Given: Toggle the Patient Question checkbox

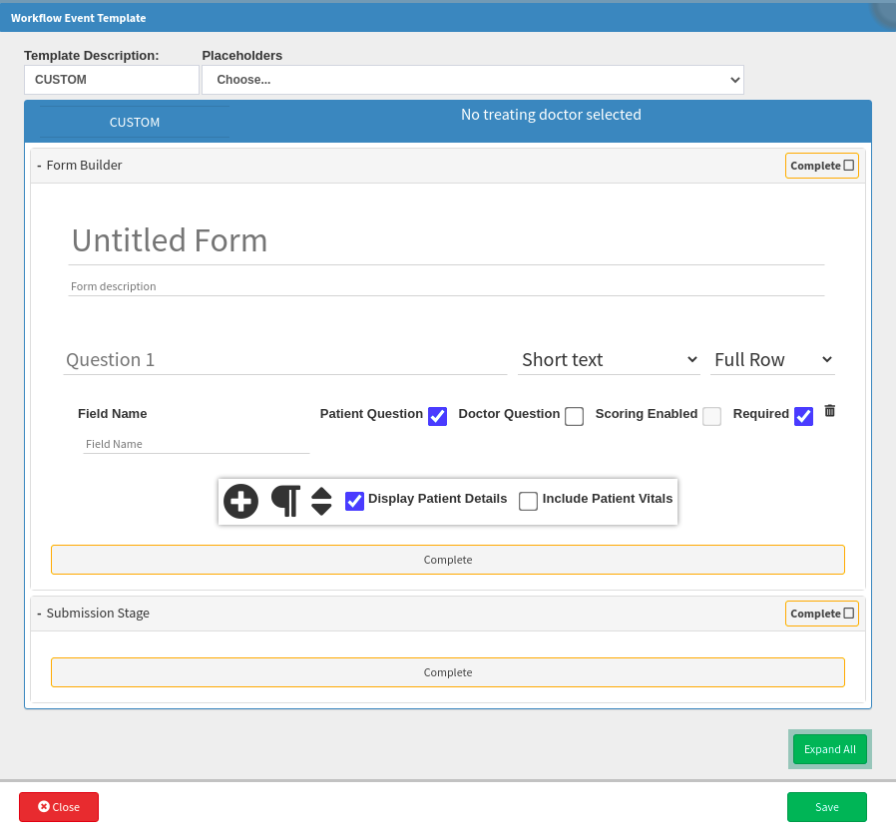Looking at the screenshot, I should tap(437, 416).
